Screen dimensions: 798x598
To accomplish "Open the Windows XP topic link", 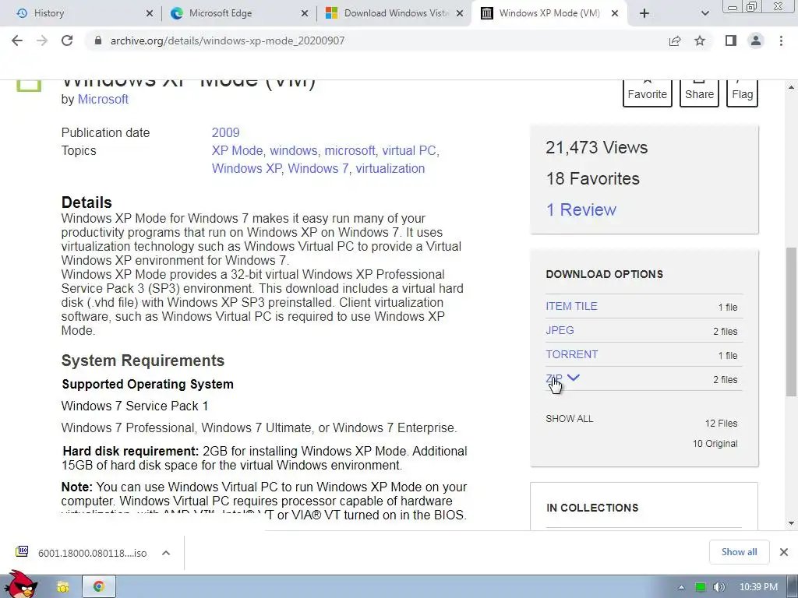I will [246, 168].
